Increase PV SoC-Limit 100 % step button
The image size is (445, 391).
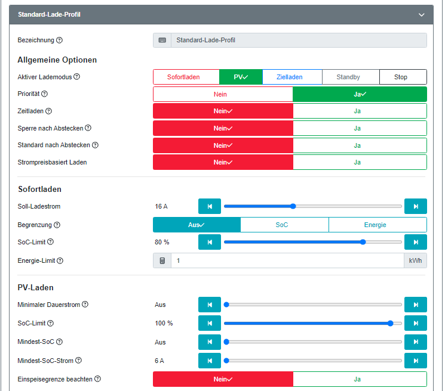point(416,323)
